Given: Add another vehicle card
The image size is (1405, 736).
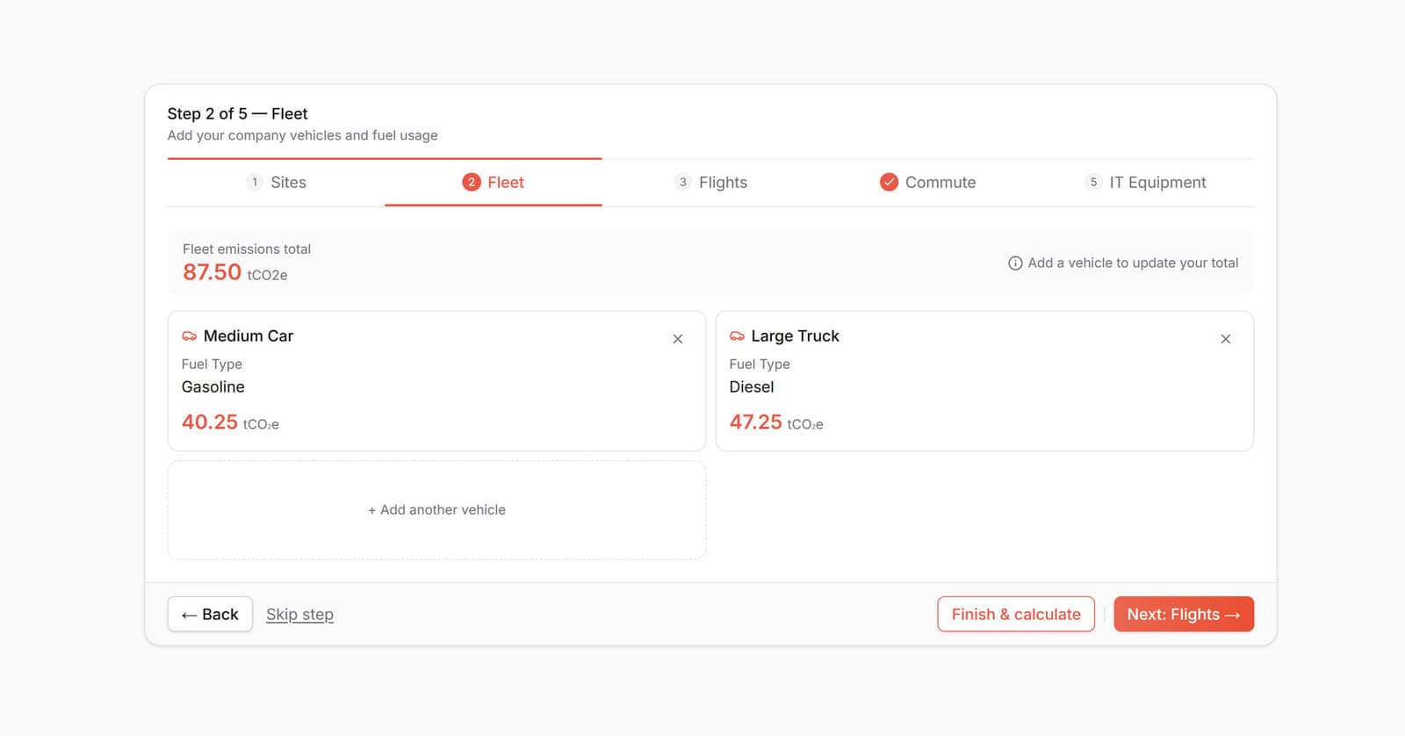Looking at the screenshot, I should coord(436,510).
